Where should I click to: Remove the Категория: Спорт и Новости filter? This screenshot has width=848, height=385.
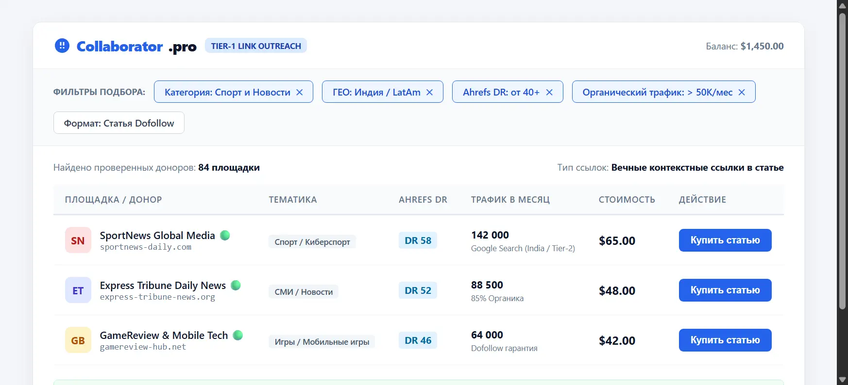300,92
